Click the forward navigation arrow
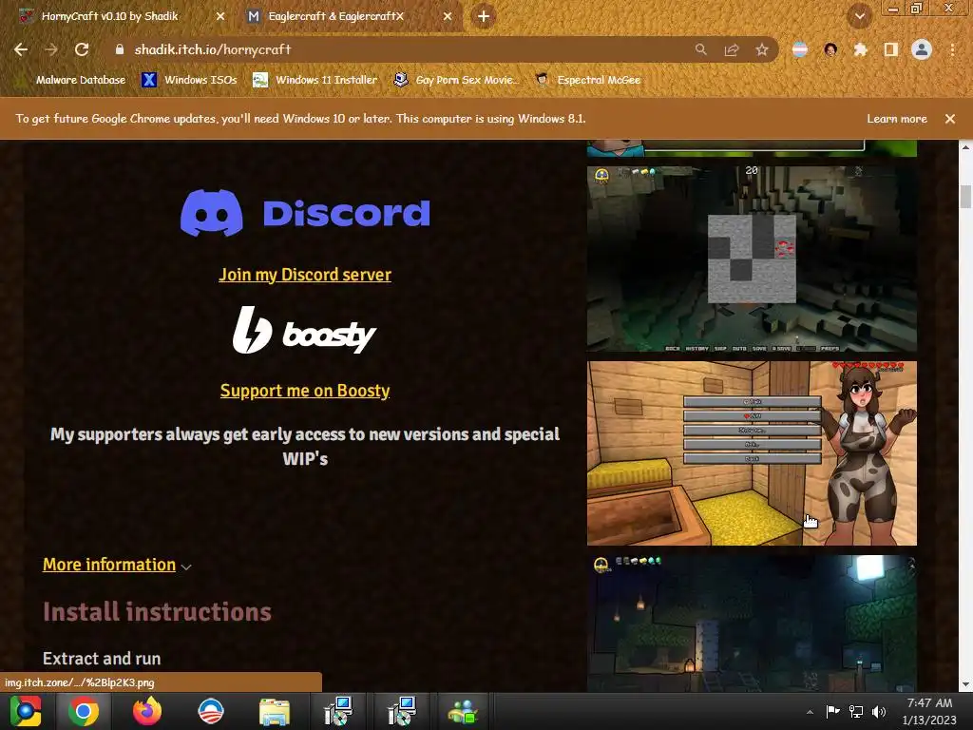This screenshot has height=730, width=973. pyautogui.click(x=51, y=49)
